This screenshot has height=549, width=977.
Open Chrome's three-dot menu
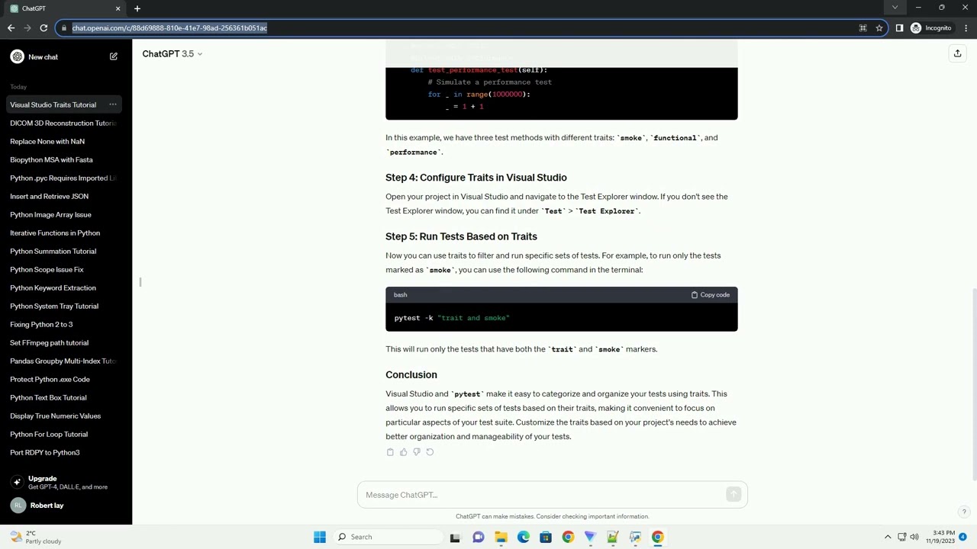pyautogui.click(x=966, y=28)
